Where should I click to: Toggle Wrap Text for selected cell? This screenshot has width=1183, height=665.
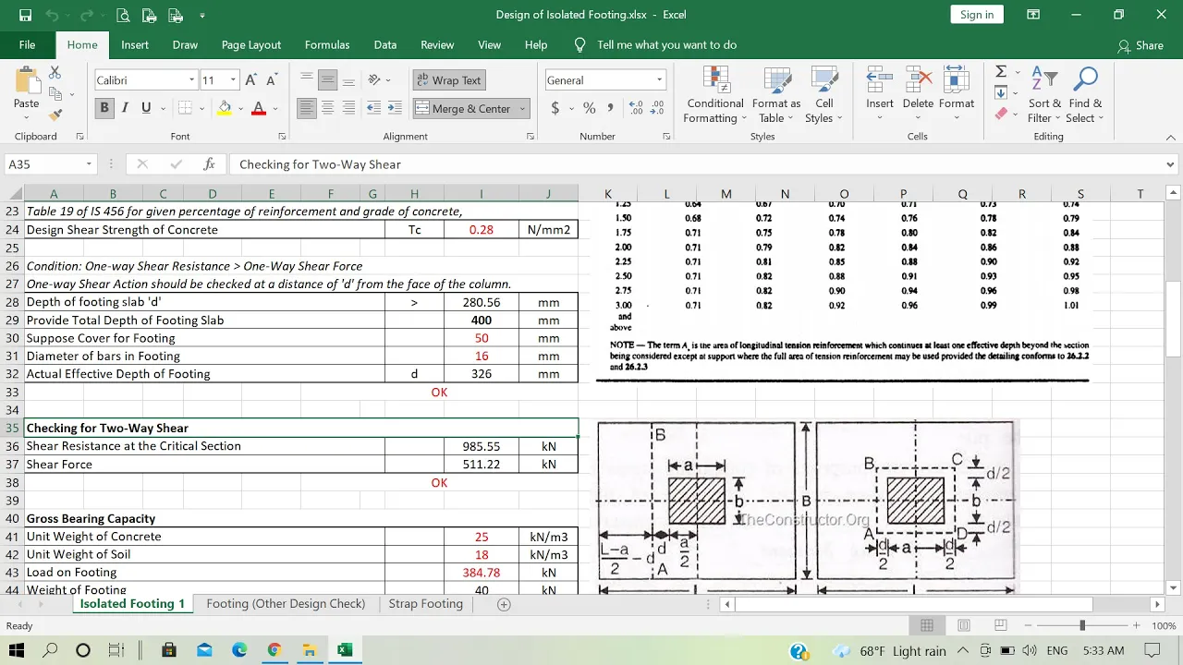449,80
